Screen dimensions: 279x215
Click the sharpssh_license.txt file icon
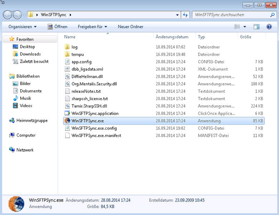(x=67, y=99)
